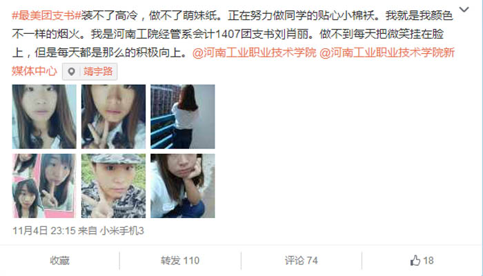Open the @河南工业职业技术学院 mention link
This screenshot has height=276, width=483.
pos(255,52)
